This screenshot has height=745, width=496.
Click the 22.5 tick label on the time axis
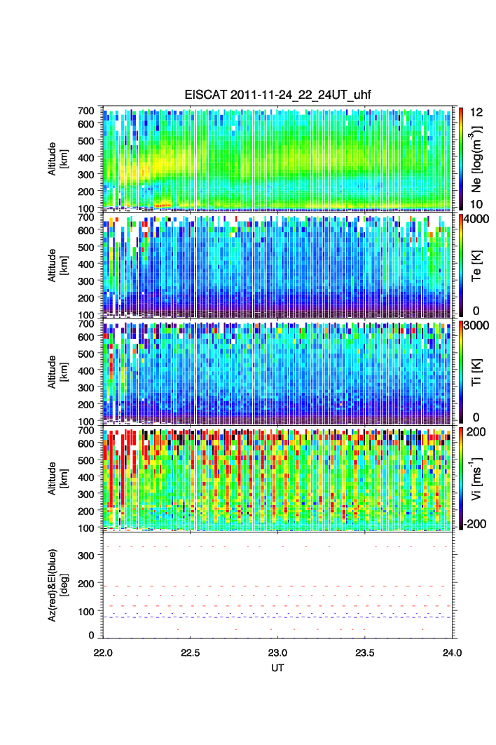click(x=191, y=652)
